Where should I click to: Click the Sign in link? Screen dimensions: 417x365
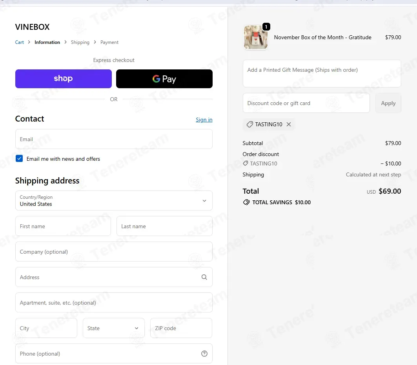point(204,120)
